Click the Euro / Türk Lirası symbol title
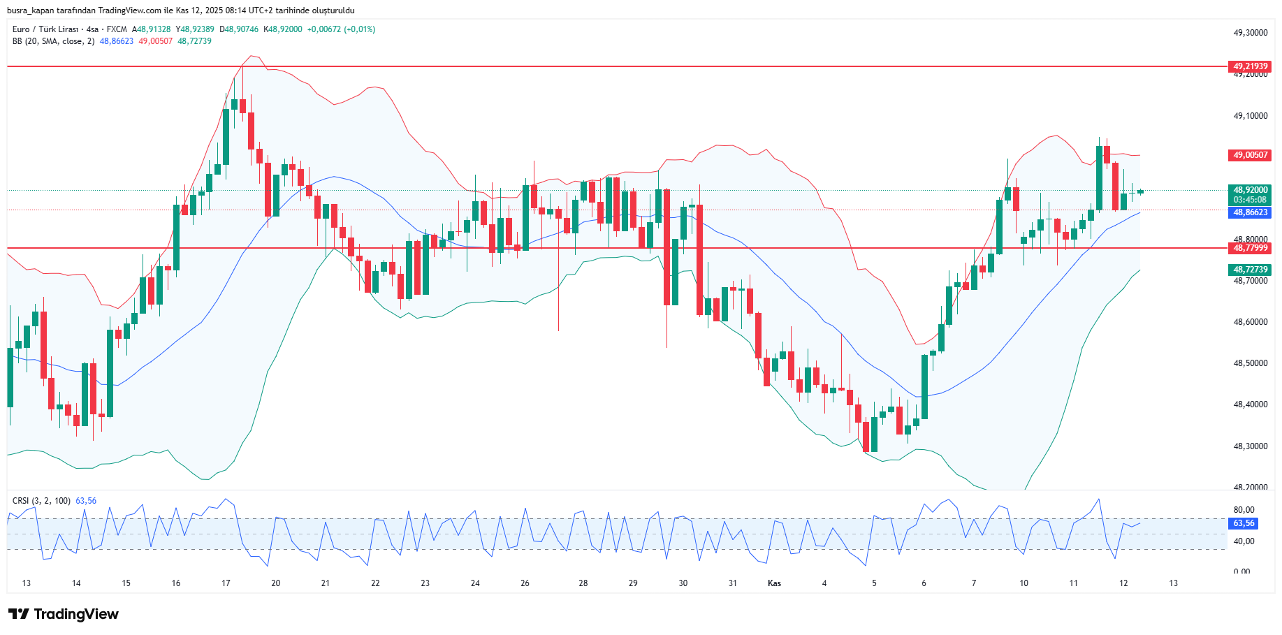Viewport: 1282px width, 635px height. coord(45,29)
